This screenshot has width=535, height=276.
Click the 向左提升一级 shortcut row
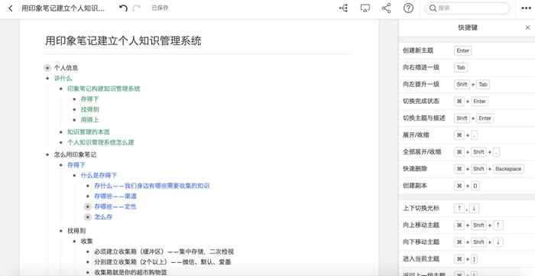467,84
